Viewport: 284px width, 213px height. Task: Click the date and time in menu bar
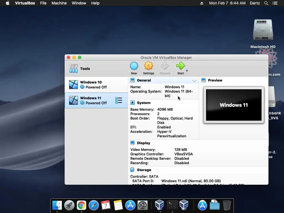[x=227, y=3]
